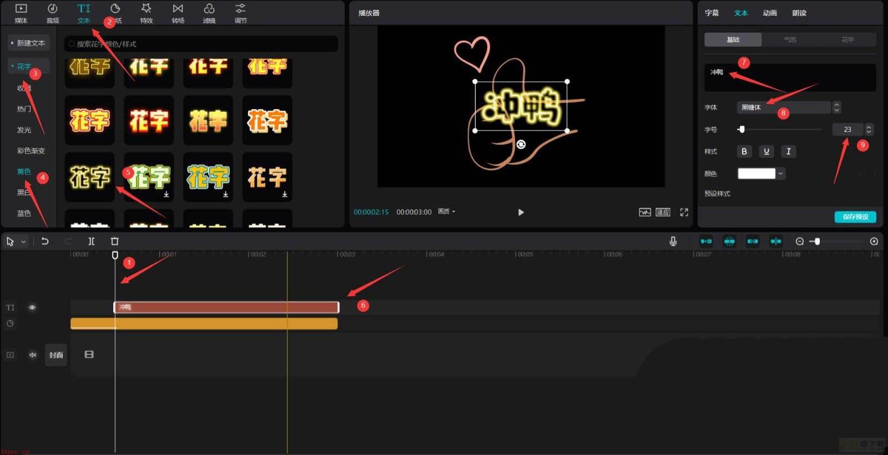Screen dimensions: 888x455
Task: Adjust the font size stepper arrows
Action: click(x=869, y=129)
